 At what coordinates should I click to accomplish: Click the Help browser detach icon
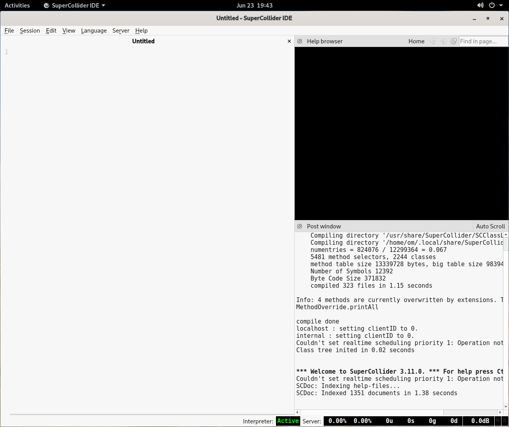[x=299, y=41]
